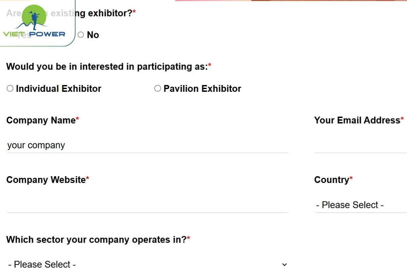
Task: Click the chevron arrow on sector dropdown
Action: click(x=284, y=265)
